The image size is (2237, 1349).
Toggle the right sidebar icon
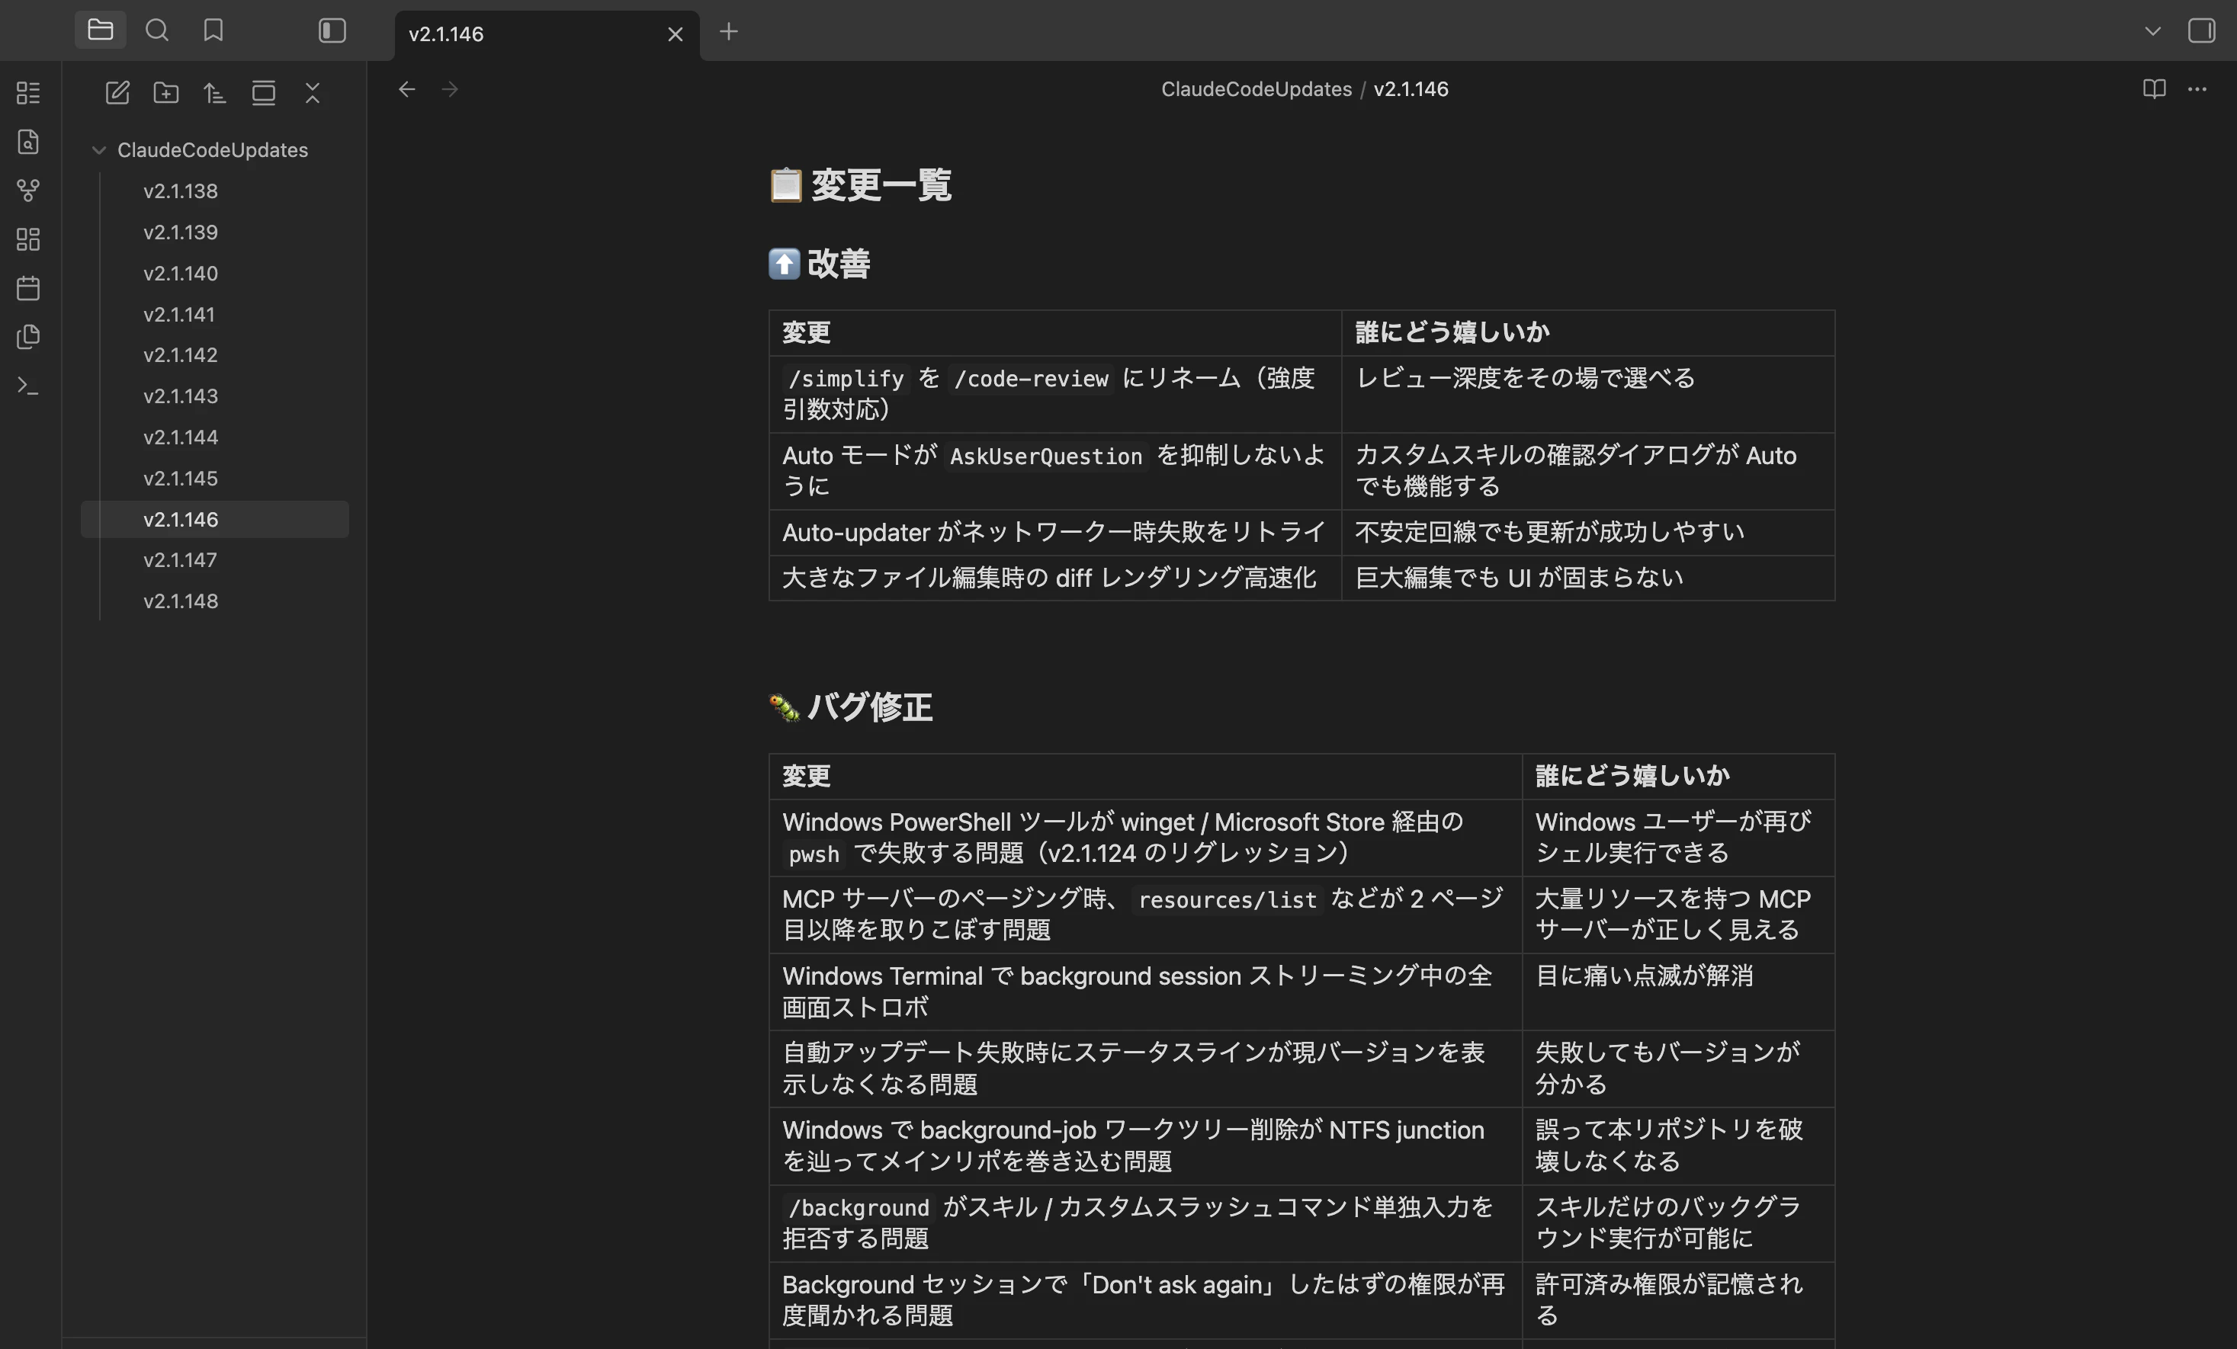click(x=2202, y=30)
